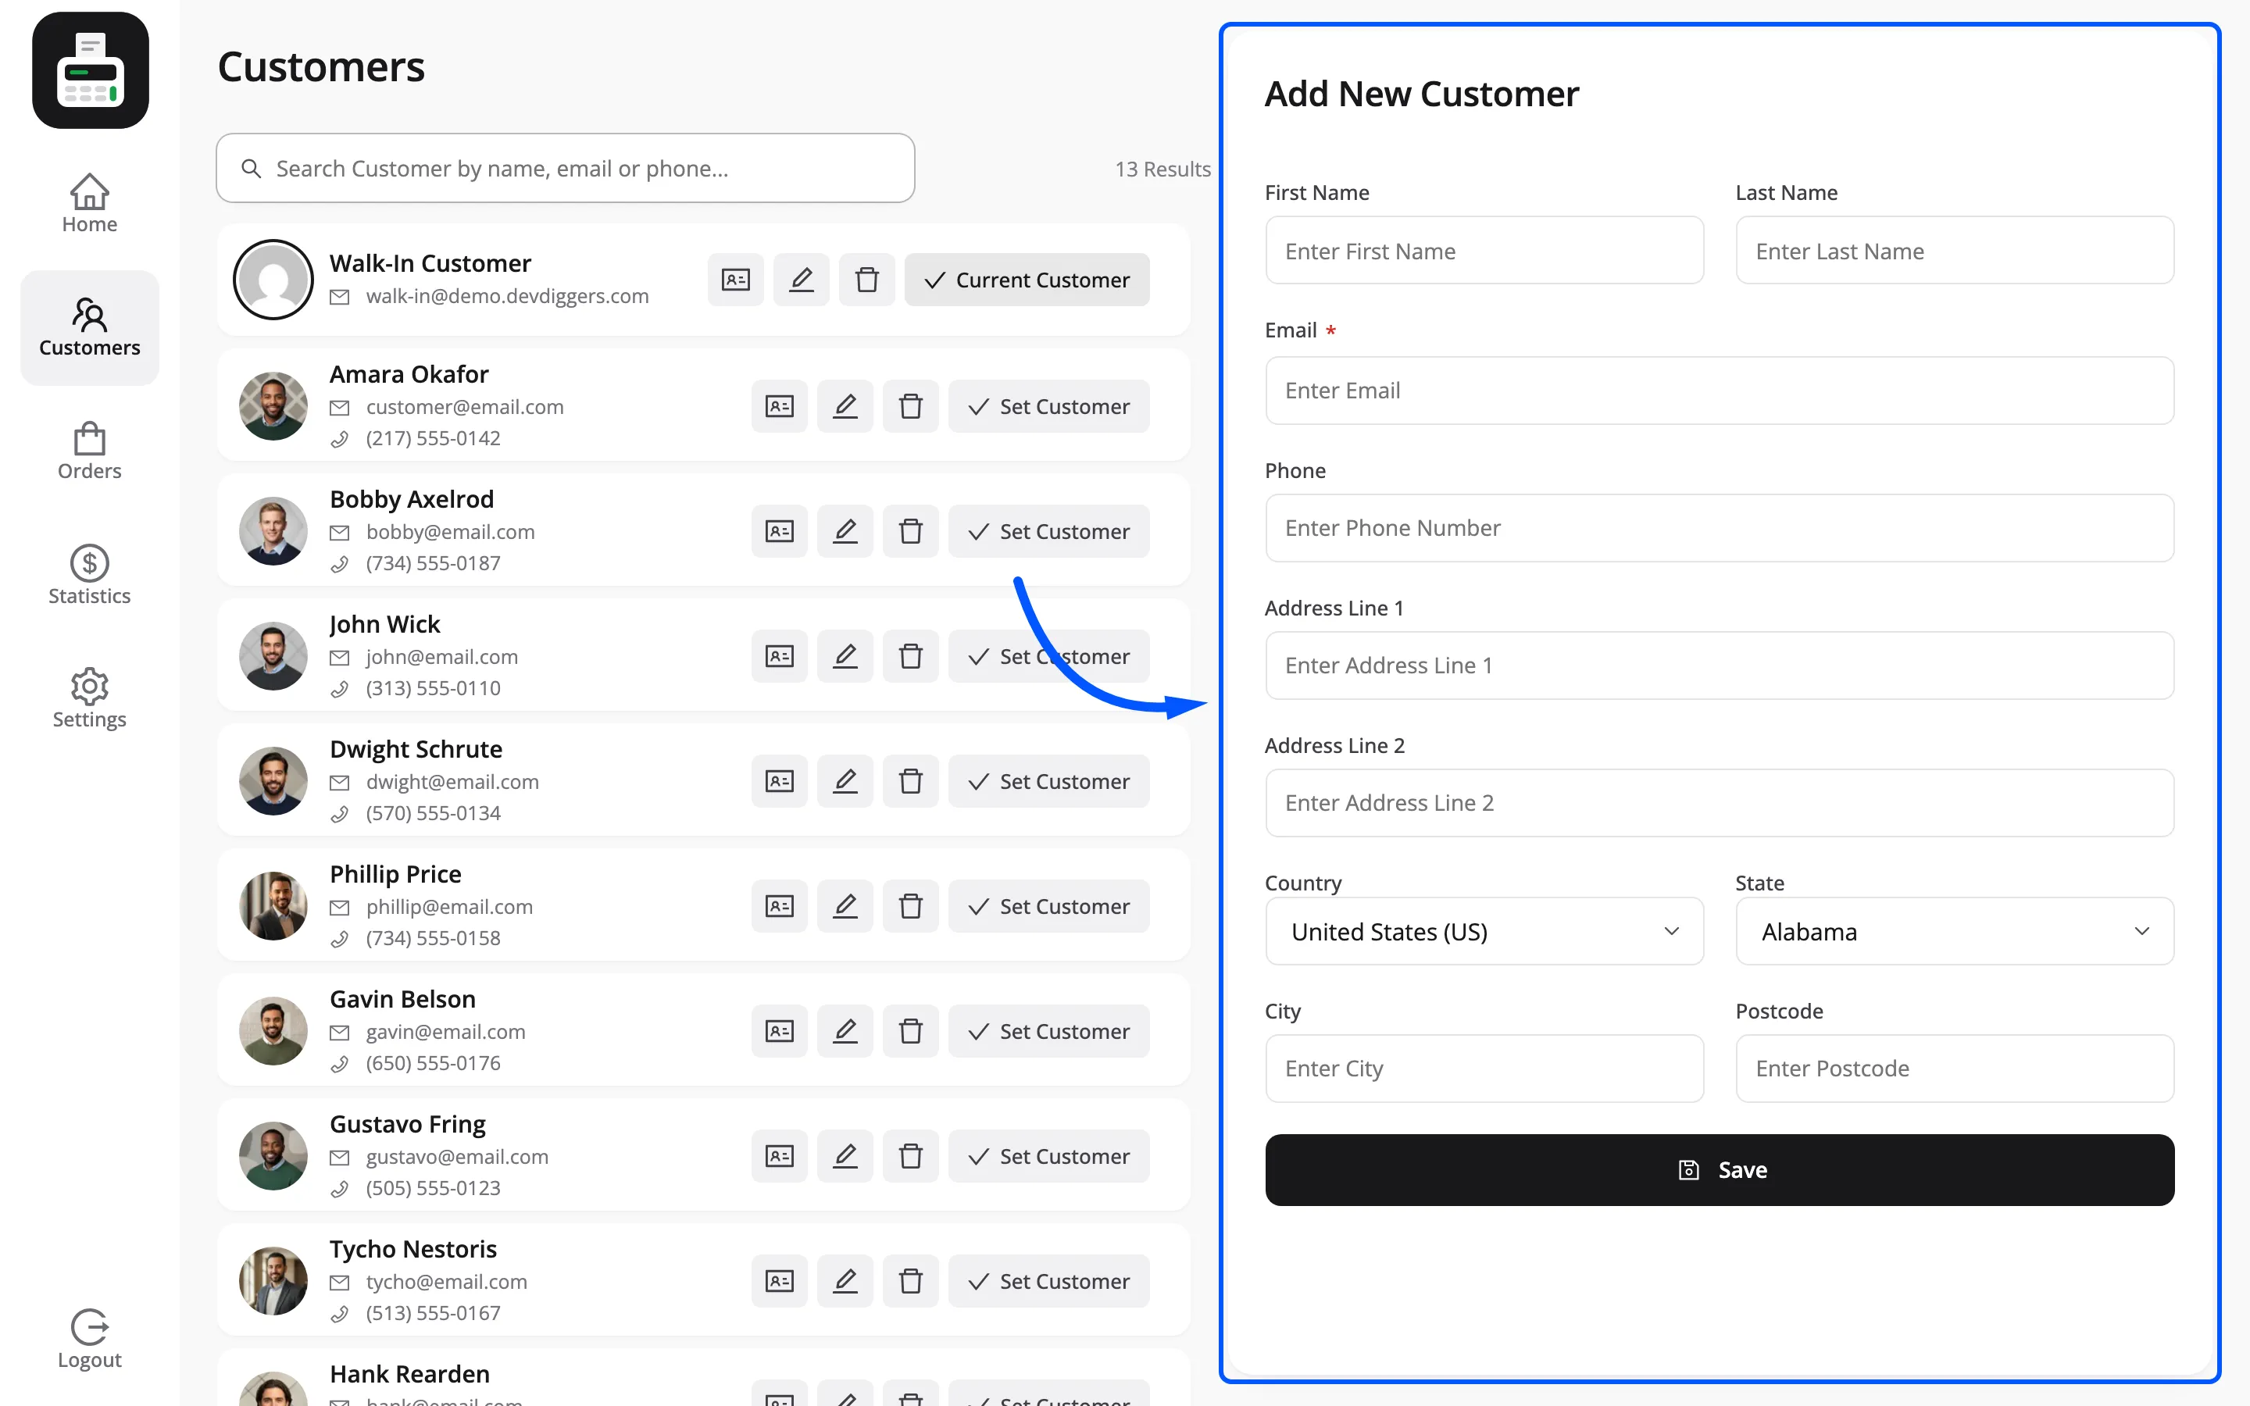Delete Dwight Schrute with trash icon

(x=910, y=781)
